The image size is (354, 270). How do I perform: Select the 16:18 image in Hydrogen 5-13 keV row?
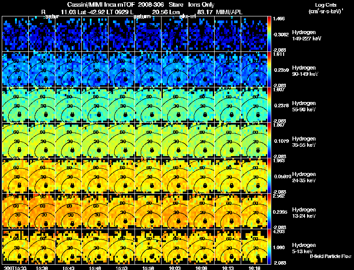pyautogui.click(x=254, y=247)
